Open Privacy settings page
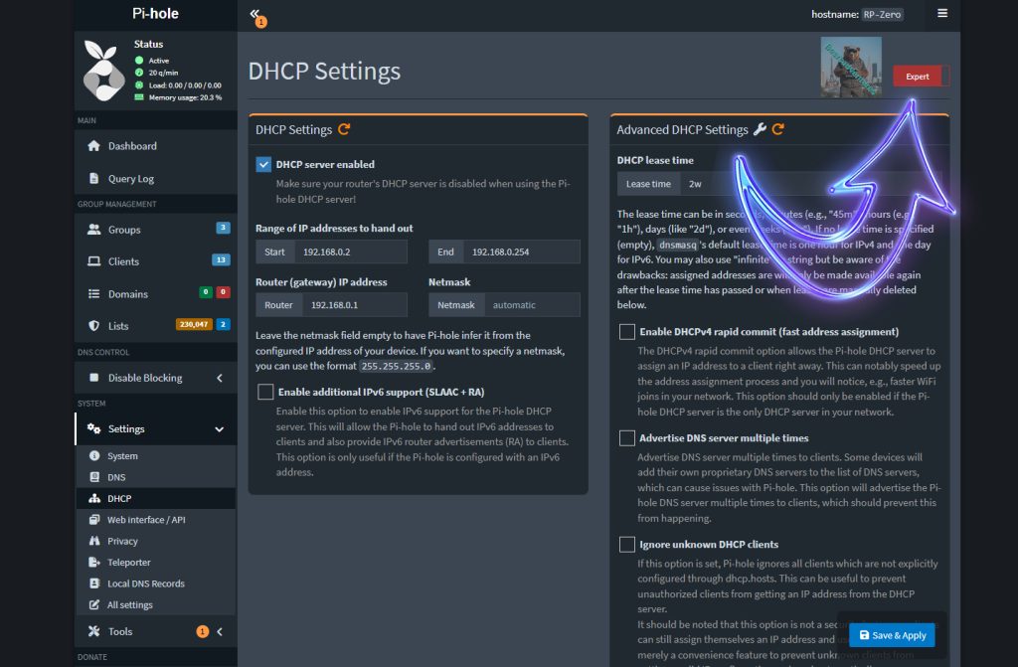The height and width of the screenshot is (667, 1018). (156, 541)
